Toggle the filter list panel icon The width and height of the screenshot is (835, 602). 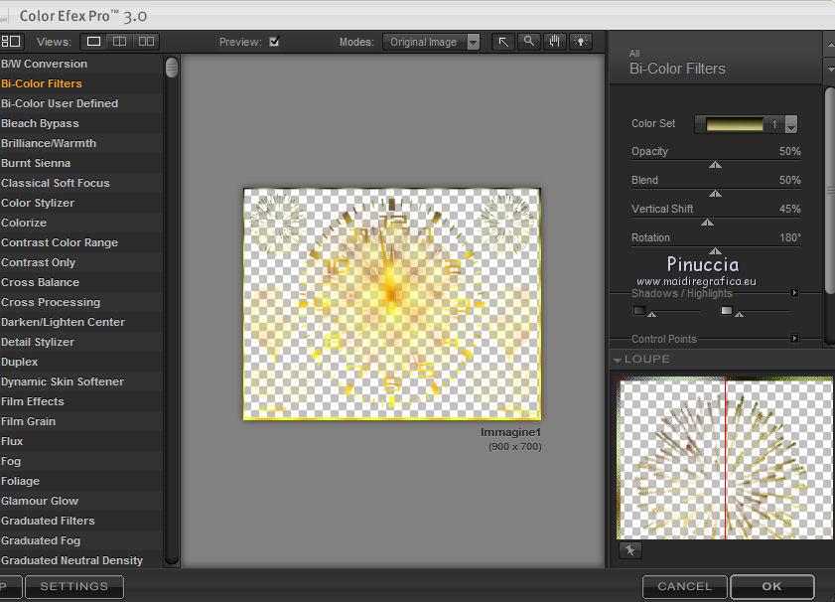coord(11,42)
